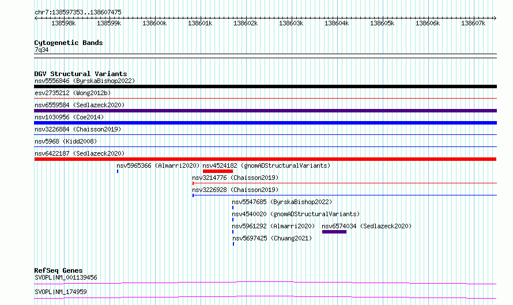Click the blue nsv5697425 variant marker
This screenshot has height=305, width=513.
(233, 244)
